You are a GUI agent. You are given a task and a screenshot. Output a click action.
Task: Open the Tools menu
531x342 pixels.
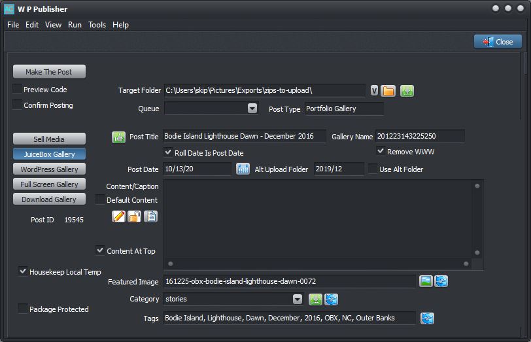[x=97, y=25]
